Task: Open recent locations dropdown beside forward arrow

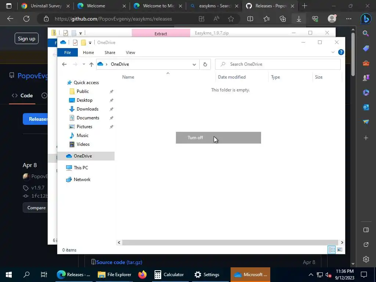Action: tap(84, 64)
